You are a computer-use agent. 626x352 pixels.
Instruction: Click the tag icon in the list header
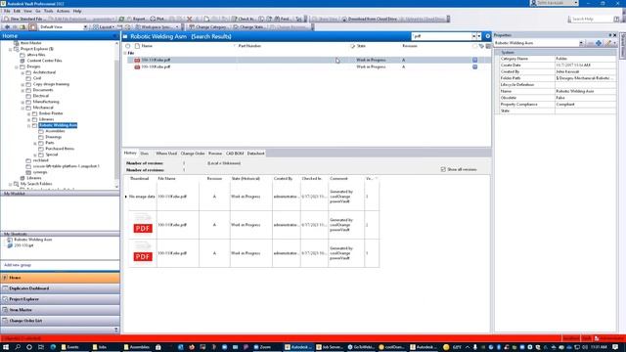pos(481,46)
